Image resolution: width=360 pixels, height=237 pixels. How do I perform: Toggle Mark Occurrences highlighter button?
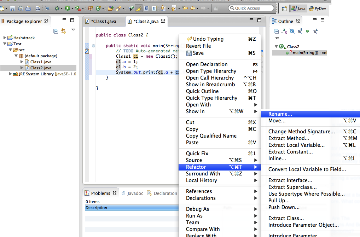(x=138, y=8)
